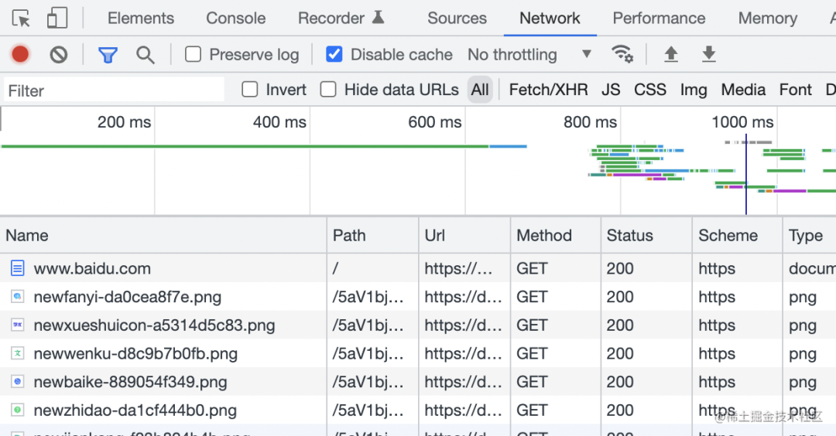Viewport: 836px width, 436px height.
Task: Click into the Filter text field
Action: [114, 90]
